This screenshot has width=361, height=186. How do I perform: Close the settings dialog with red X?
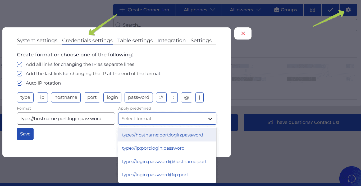coord(243,33)
